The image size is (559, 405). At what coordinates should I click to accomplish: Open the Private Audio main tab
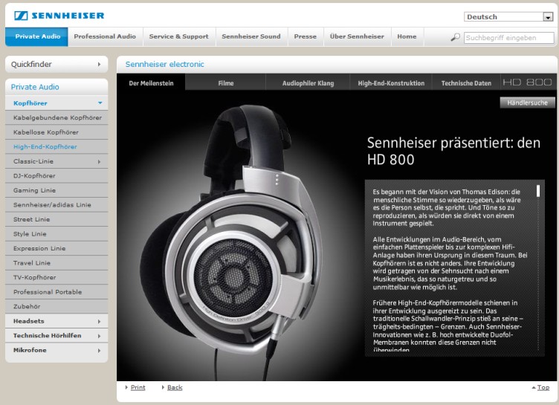pos(36,36)
